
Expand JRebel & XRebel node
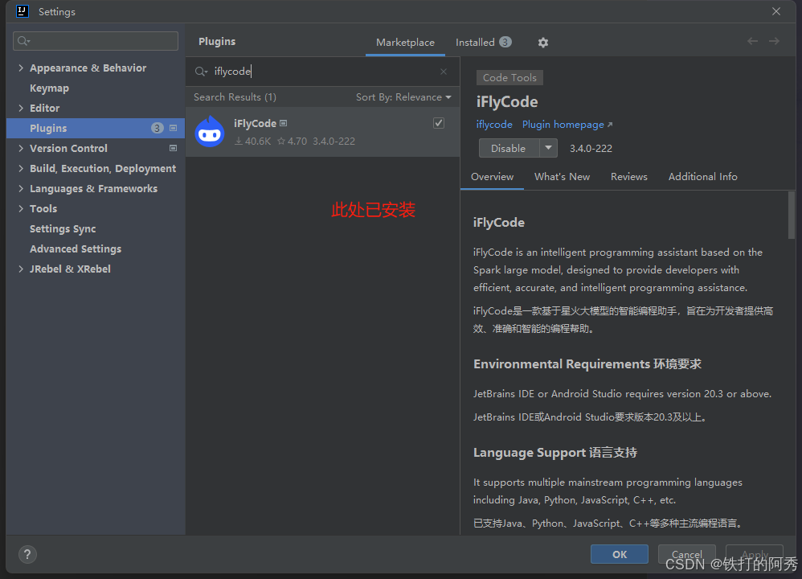21,269
